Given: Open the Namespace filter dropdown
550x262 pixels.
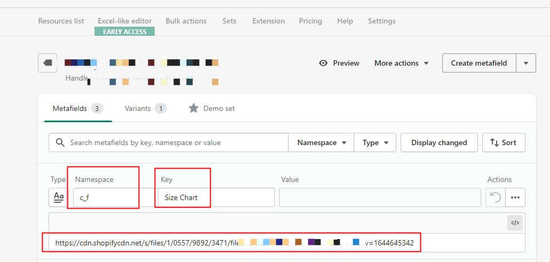Looking at the screenshot, I should [x=321, y=142].
